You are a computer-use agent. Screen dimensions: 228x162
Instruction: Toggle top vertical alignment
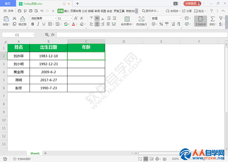pyautogui.click(x=92, y=18)
